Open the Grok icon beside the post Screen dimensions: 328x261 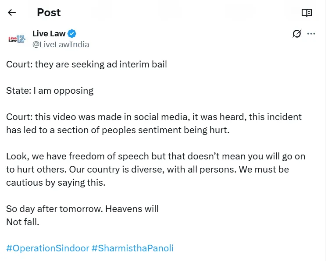pyautogui.click(x=297, y=34)
